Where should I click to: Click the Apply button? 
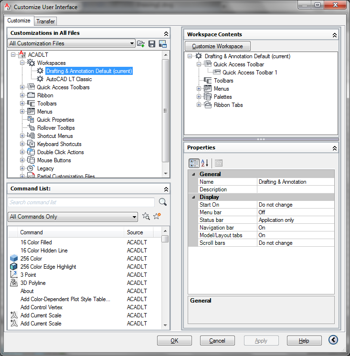tap(261, 341)
